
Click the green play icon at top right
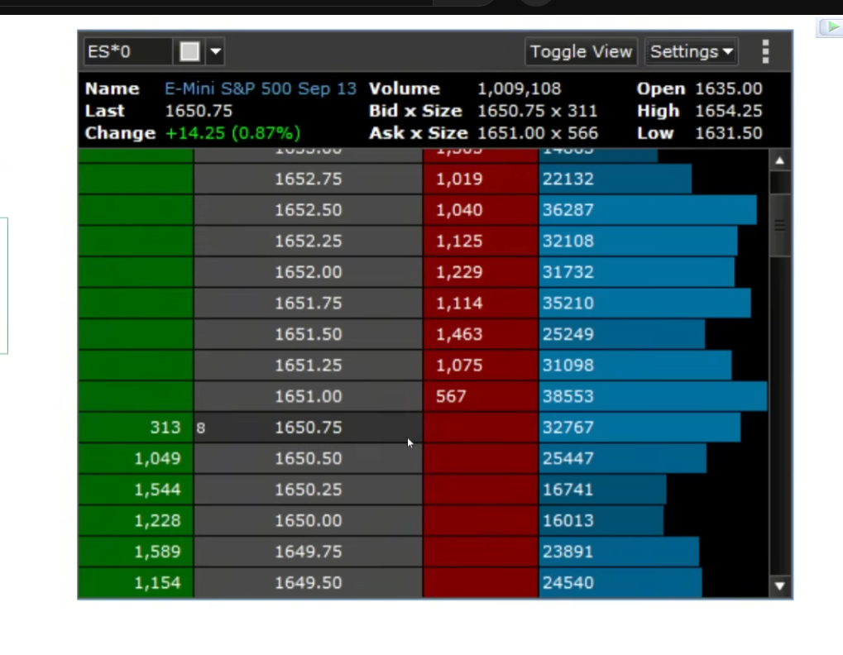point(829,28)
